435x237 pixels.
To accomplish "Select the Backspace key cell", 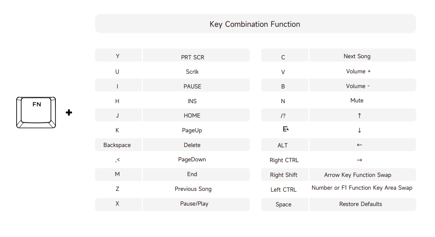I will (x=118, y=145).
